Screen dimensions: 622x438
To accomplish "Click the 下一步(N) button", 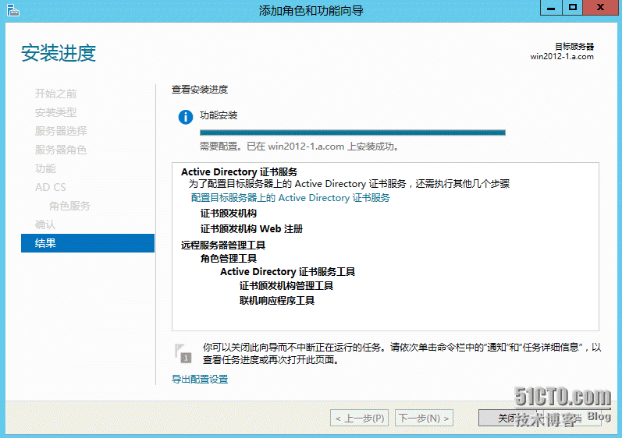I will [x=424, y=419].
